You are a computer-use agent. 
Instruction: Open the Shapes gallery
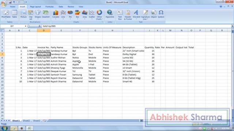point(38,15)
